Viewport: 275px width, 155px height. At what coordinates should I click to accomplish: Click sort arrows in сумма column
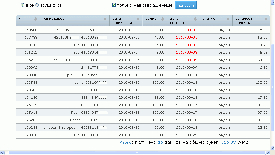[162, 19]
